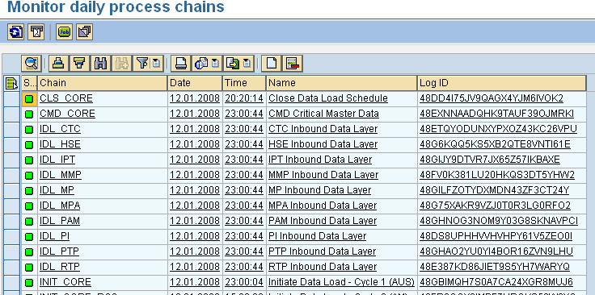Image resolution: width=595 pixels, height=295 pixels.
Task: Open the IDL_CTC chain link
Action: tap(60, 129)
